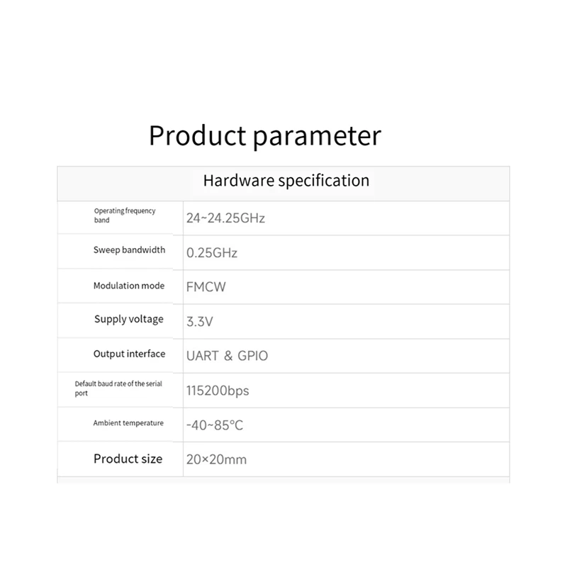Image resolution: width=567 pixels, height=567 pixels.
Task: Click the Default baud rate label
Action: point(118,388)
